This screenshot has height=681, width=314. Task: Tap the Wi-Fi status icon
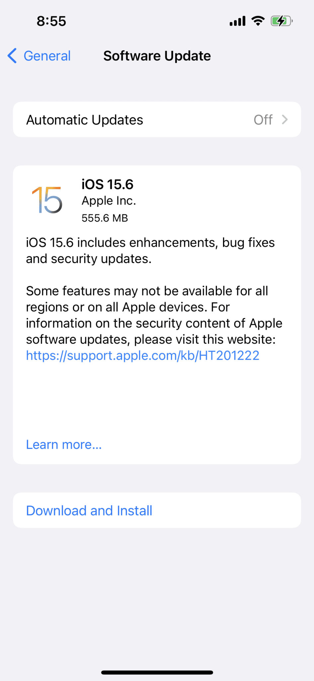(x=258, y=21)
